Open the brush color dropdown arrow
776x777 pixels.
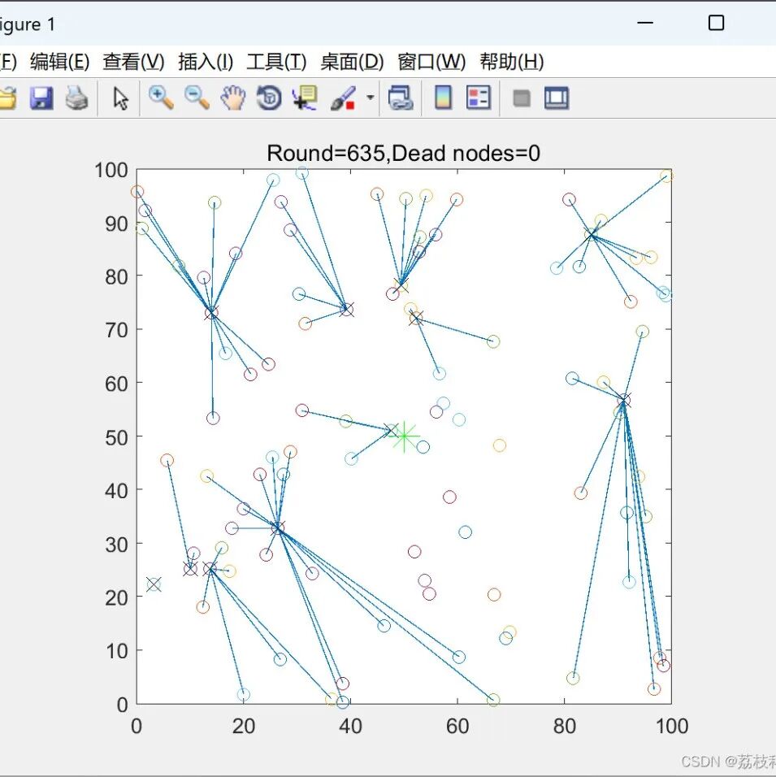pos(371,98)
